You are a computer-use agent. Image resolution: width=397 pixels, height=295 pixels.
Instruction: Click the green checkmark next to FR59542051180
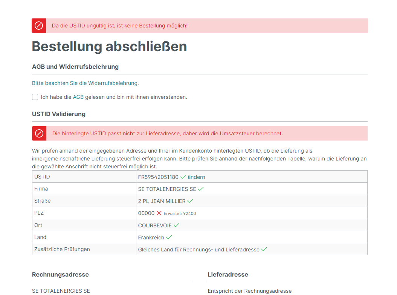[x=183, y=177]
